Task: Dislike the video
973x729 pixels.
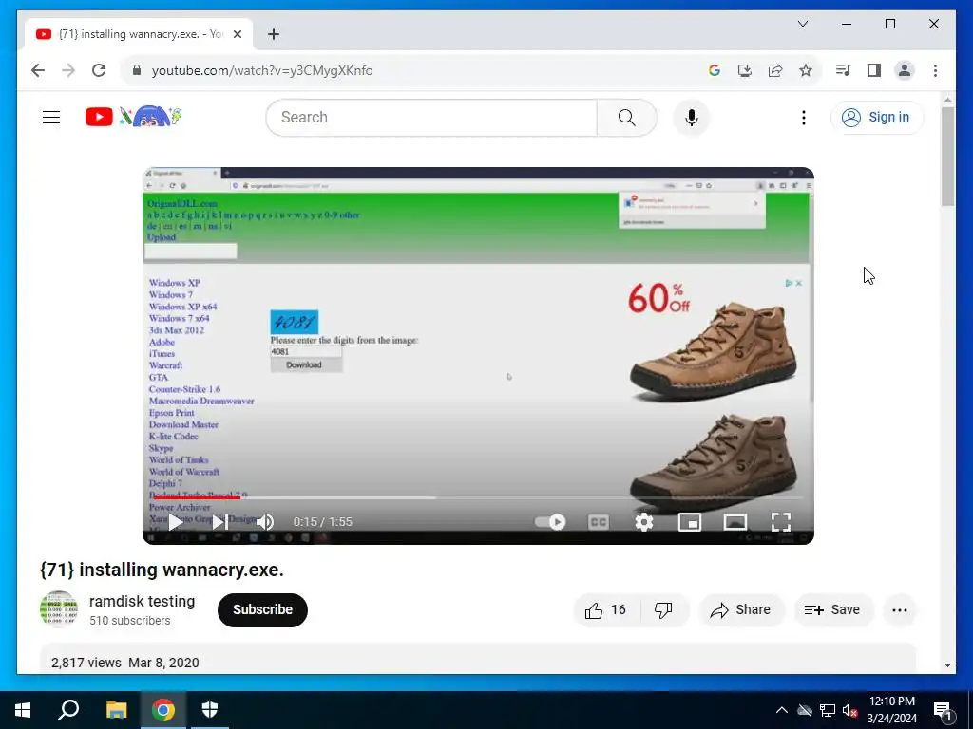Action: (x=663, y=610)
